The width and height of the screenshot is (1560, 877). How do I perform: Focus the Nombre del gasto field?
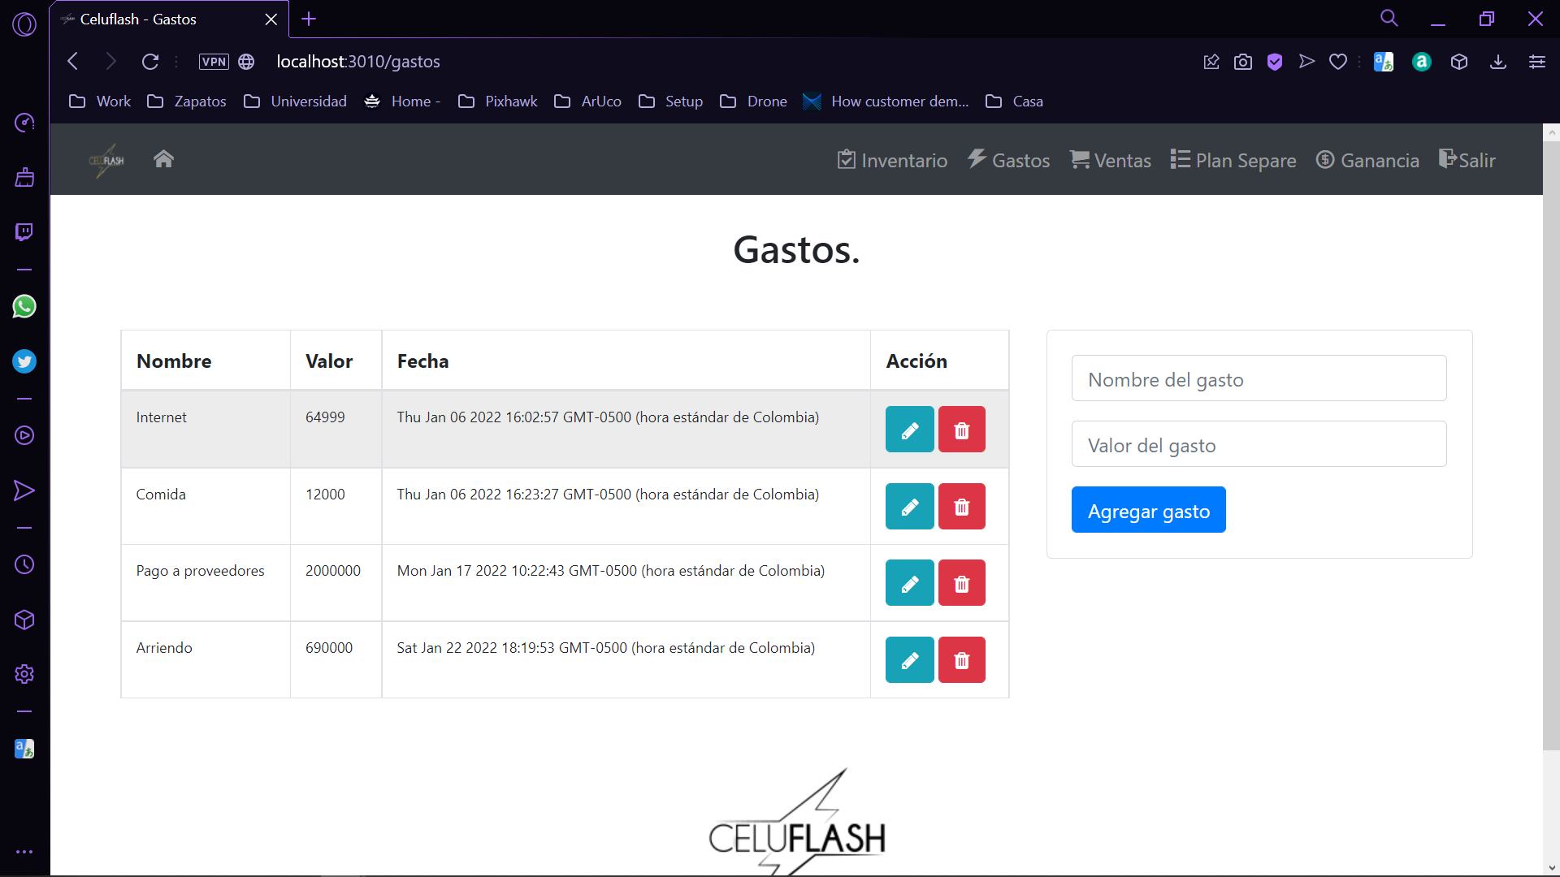point(1259,379)
